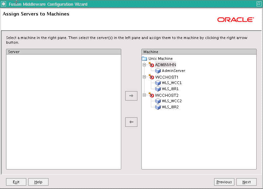Click the Oracle logo
Image resolution: width=263 pixels, height=189 pixels.
pyautogui.click(x=236, y=20)
